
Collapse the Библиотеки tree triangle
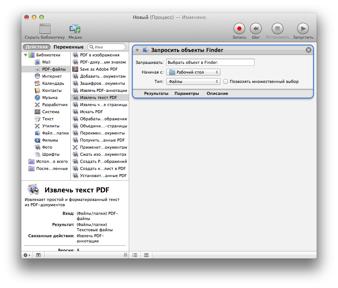click(x=26, y=55)
